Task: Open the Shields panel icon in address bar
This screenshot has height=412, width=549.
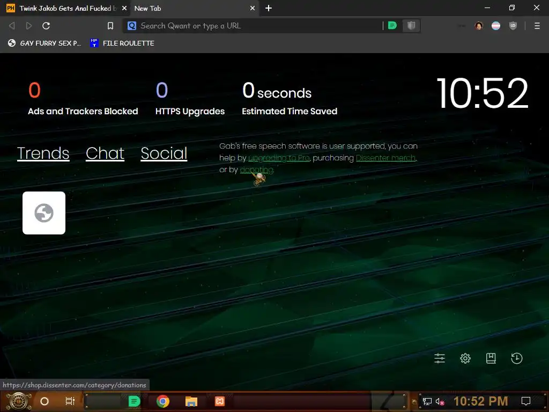Action: click(411, 26)
